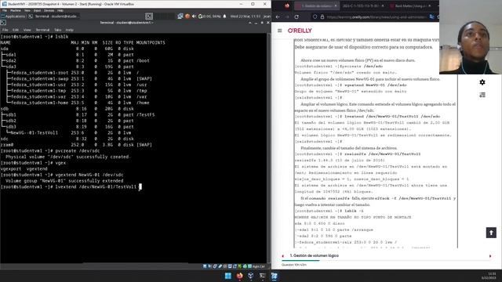The height and width of the screenshot is (282, 502).
Task: Click the O'REILLY logo
Action: tap(300, 31)
